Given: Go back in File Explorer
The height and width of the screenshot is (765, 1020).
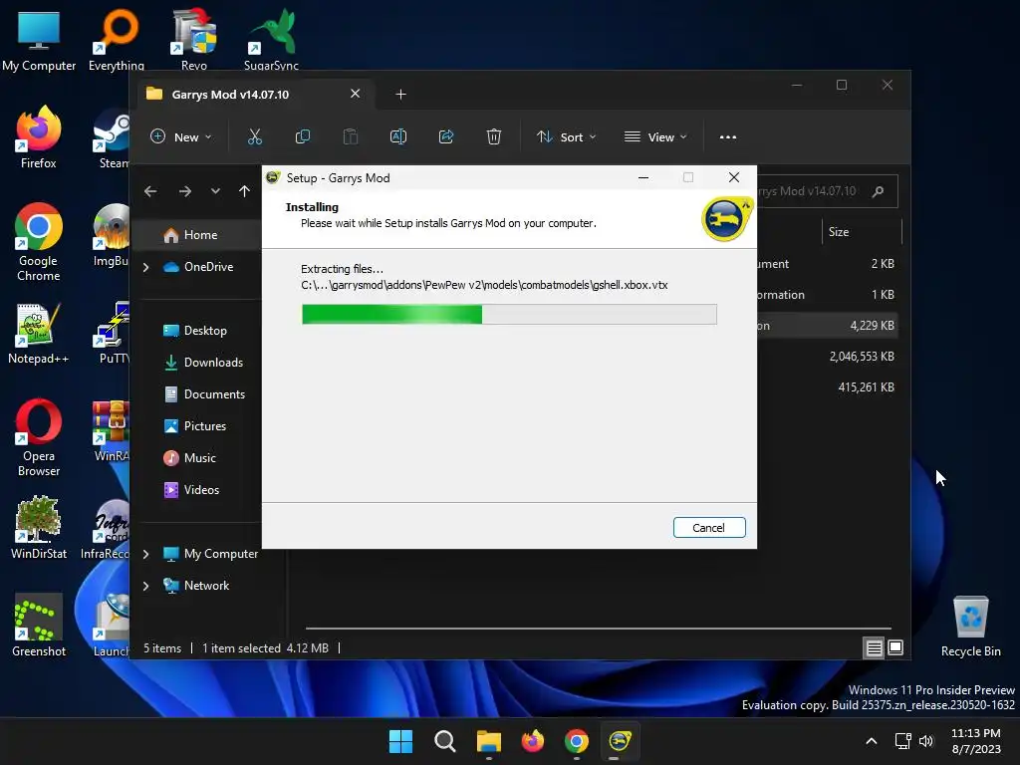Looking at the screenshot, I should point(150,191).
